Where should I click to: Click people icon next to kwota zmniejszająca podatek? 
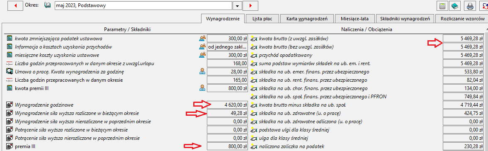click(x=202, y=39)
